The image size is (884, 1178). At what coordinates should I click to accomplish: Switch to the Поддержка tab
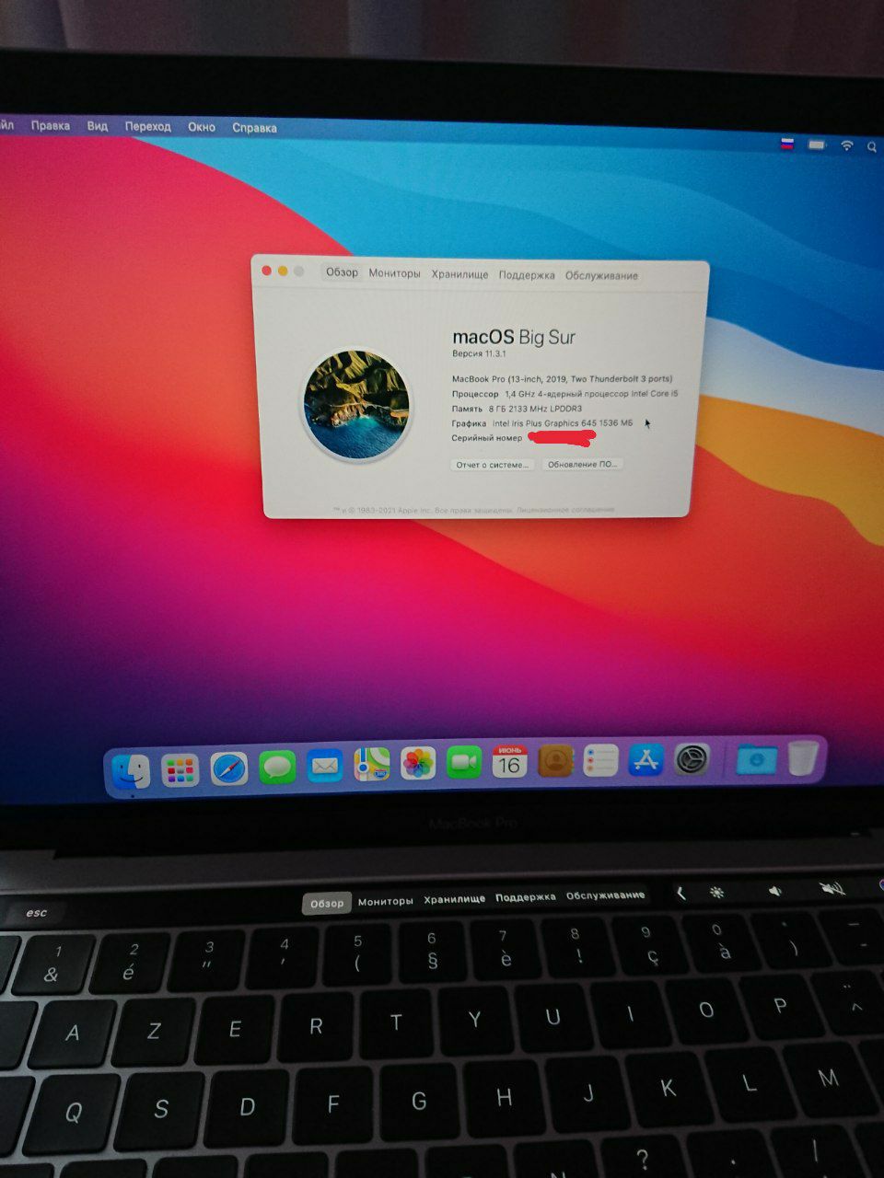coord(527,275)
